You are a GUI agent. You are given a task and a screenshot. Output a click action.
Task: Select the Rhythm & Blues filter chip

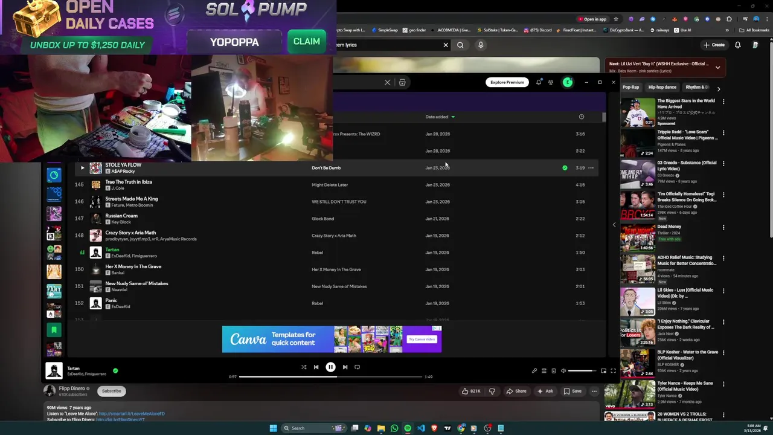tap(697, 87)
